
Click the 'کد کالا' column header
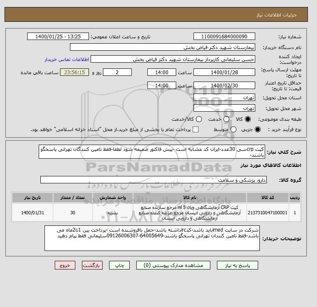268,197
